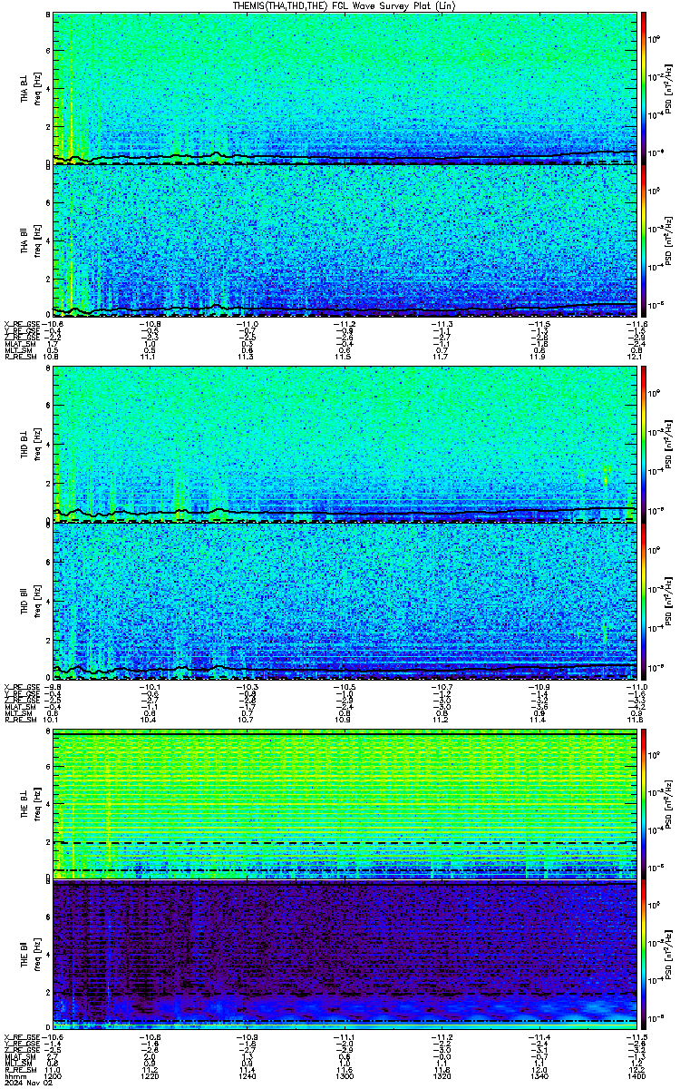This screenshot has width=680, height=1089.
Task: Click the THA BL spectrogram panel
Action: point(345,88)
